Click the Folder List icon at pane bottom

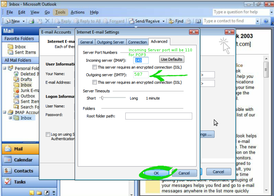tap(39, 193)
